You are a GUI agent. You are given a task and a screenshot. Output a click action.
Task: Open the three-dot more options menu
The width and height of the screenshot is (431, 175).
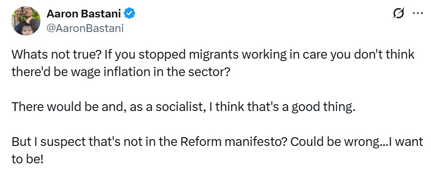[x=418, y=13]
